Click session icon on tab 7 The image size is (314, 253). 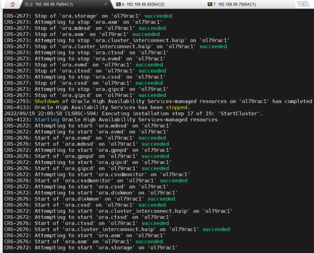210,4
